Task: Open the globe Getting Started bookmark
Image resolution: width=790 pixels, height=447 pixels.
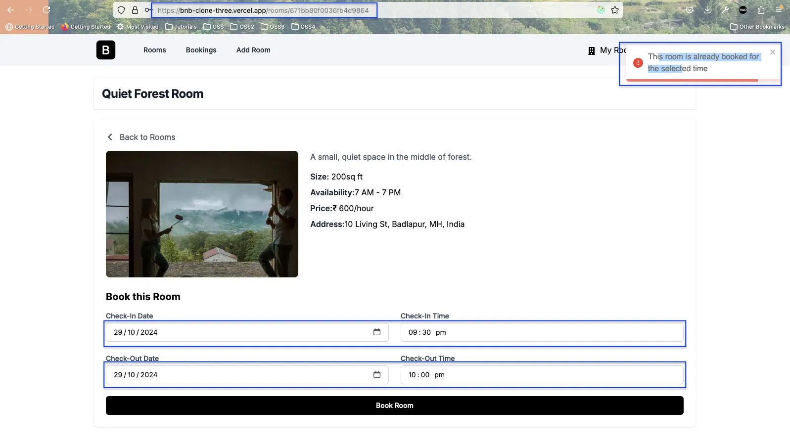Action: [x=30, y=27]
